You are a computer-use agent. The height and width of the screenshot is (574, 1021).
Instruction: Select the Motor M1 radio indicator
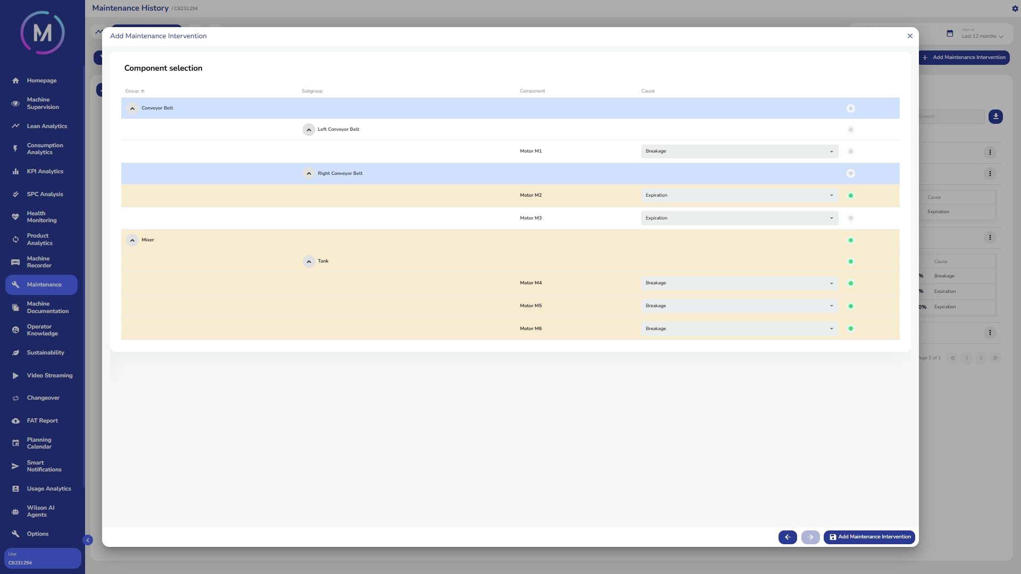coord(851,151)
